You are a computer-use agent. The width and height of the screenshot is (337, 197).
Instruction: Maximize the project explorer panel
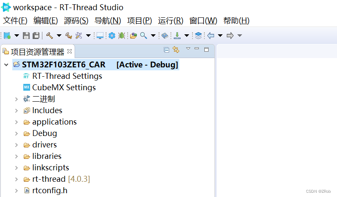[206, 50]
